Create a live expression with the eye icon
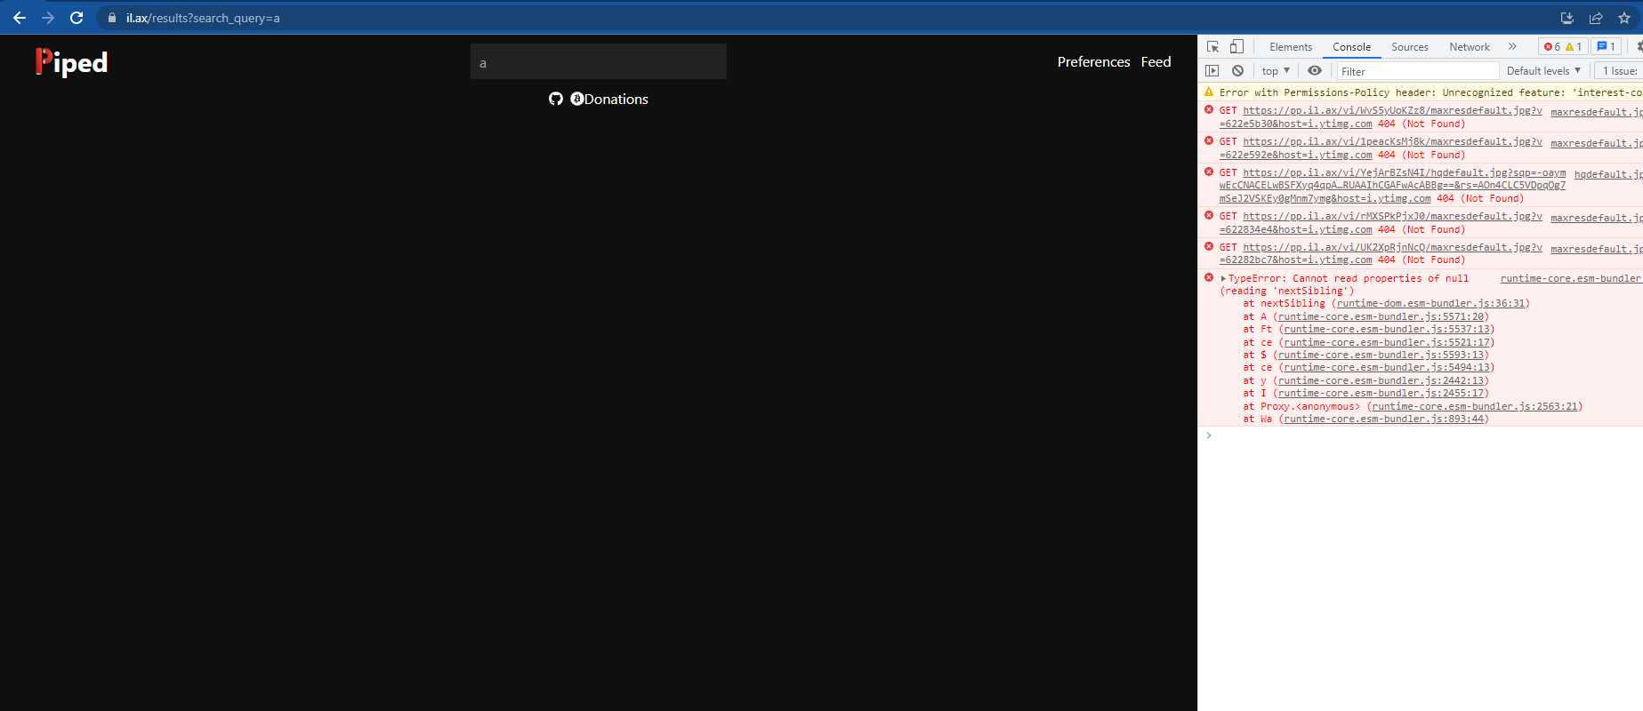Screen dimensions: 1643x711 [1315, 71]
